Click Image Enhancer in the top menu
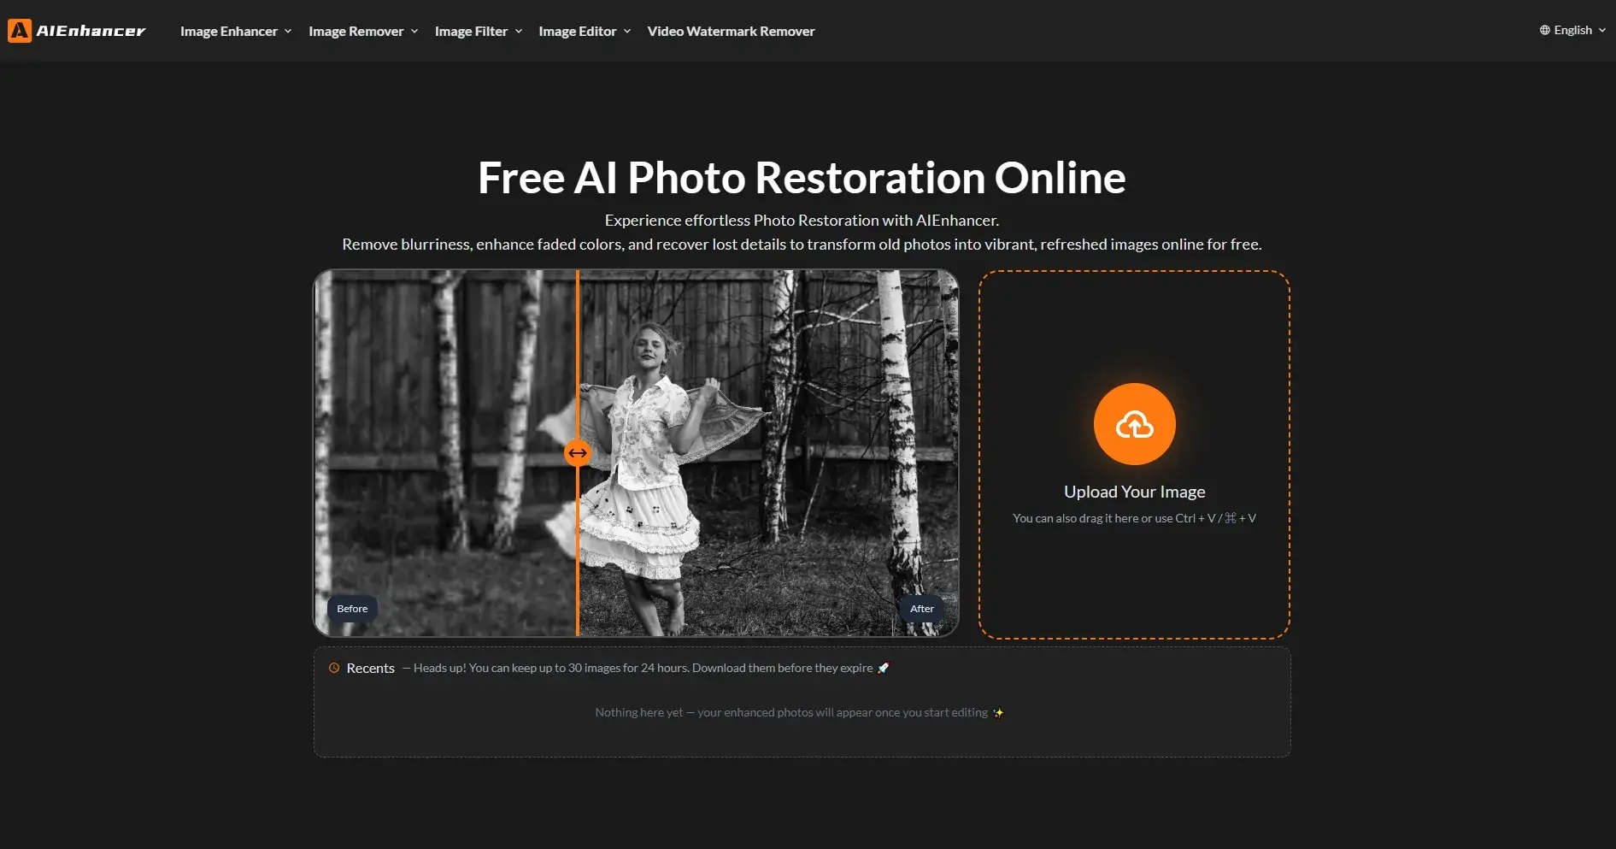Image resolution: width=1616 pixels, height=849 pixels. click(229, 31)
